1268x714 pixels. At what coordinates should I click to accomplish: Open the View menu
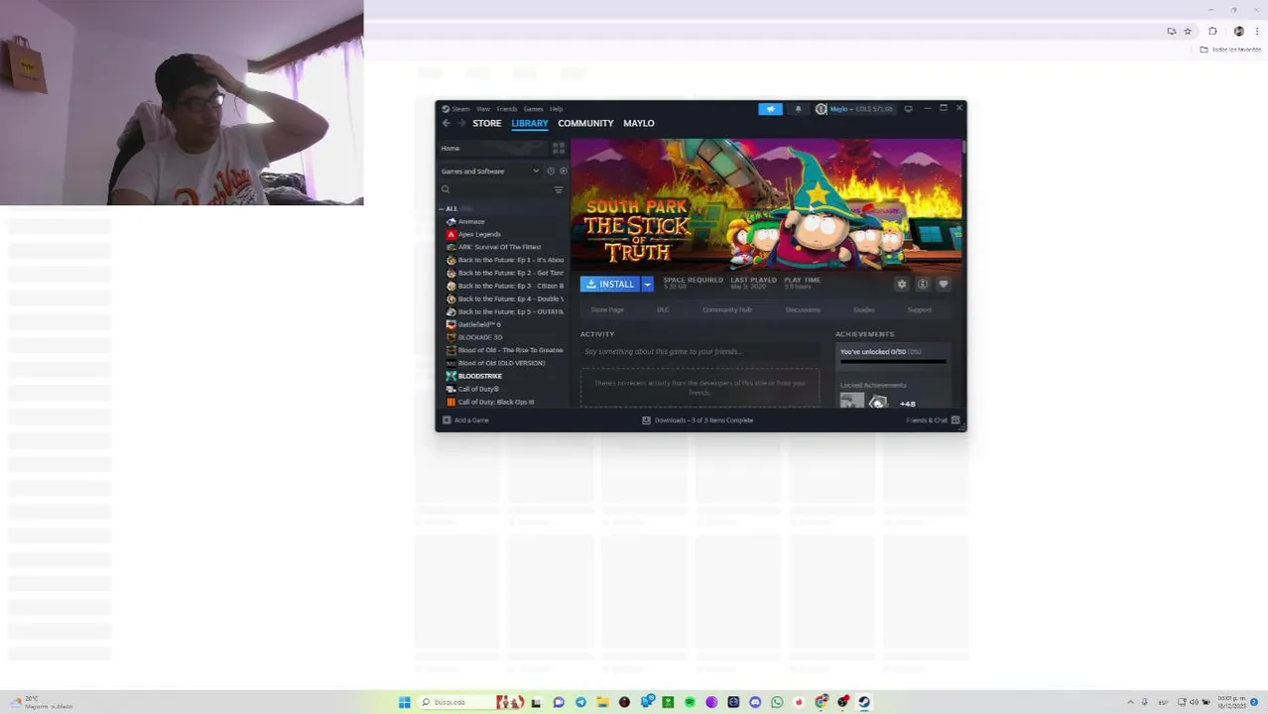[x=482, y=109]
